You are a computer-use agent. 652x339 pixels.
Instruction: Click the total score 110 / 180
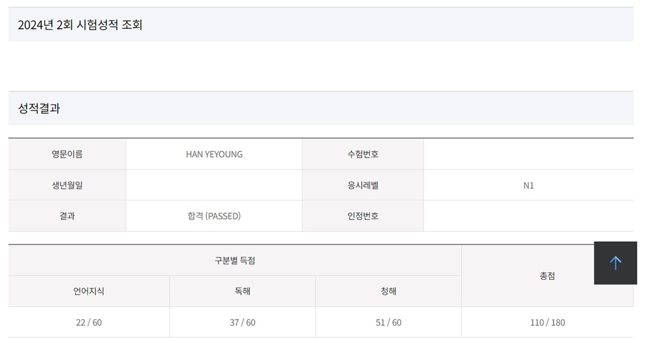coord(547,322)
